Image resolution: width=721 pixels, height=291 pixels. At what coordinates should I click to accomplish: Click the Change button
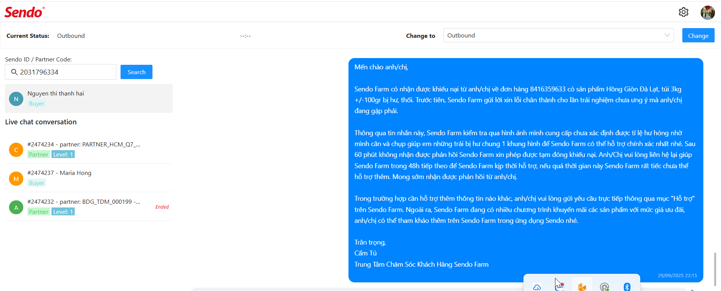[x=698, y=36]
